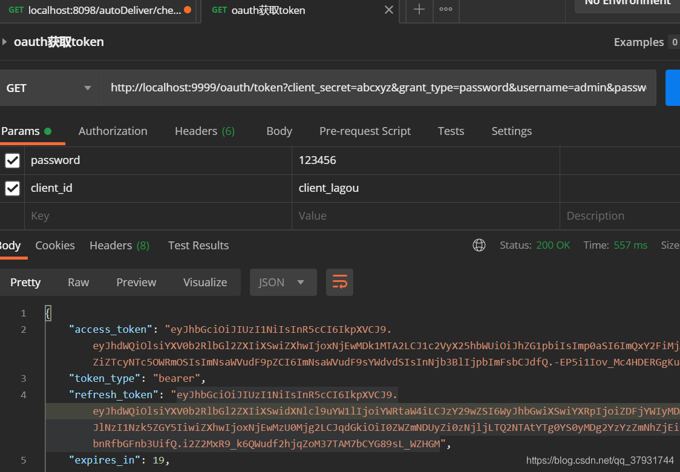Select the Preview response view
The height and width of the screenshot is (472, 680).
136,283
